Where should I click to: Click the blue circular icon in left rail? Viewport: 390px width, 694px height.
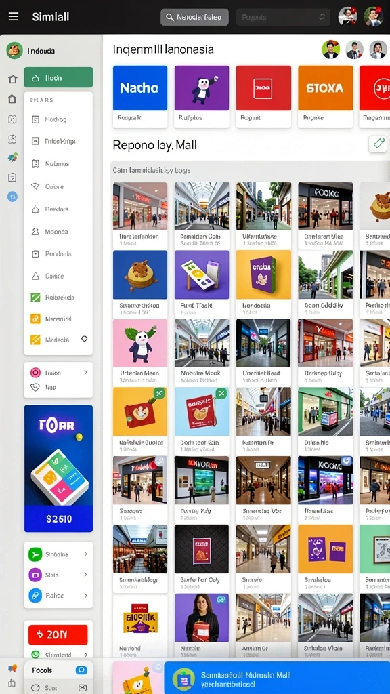(12, 197)
